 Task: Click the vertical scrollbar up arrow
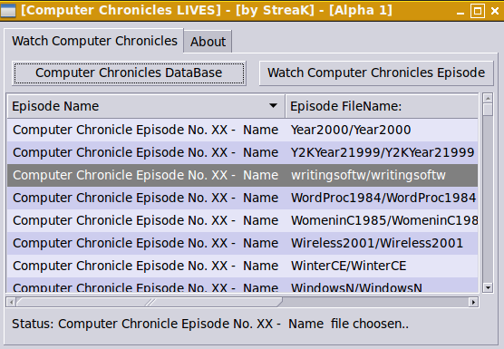pyautogui.click(x=488, y=98)
